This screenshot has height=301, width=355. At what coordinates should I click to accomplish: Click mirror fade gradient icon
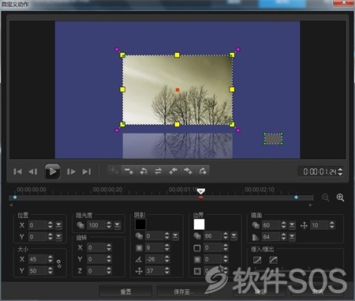point(256,237)
